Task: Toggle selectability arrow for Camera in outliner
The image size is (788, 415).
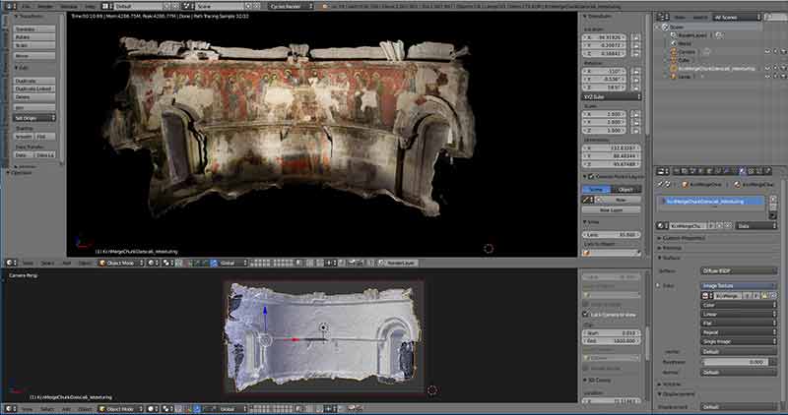Action: point(775,52)
